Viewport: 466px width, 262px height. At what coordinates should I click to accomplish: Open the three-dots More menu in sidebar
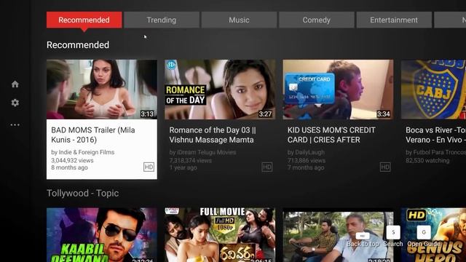[x=15, y=124]
